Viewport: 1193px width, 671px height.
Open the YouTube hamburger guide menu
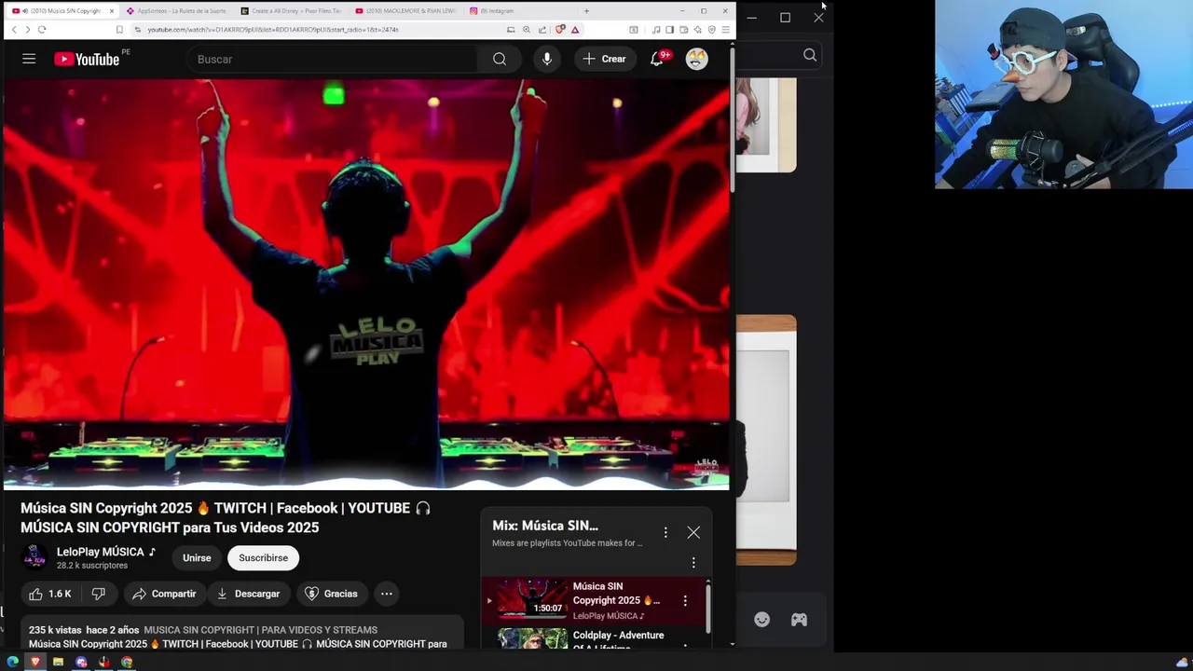[x=29, y=59]
